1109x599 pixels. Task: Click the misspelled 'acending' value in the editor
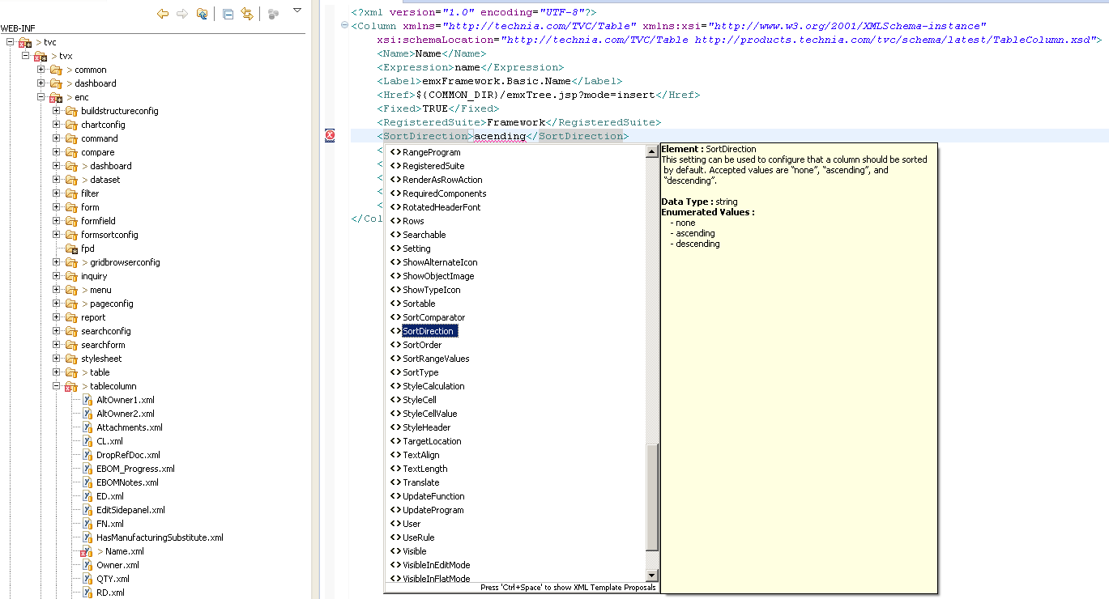coord(500,136)
